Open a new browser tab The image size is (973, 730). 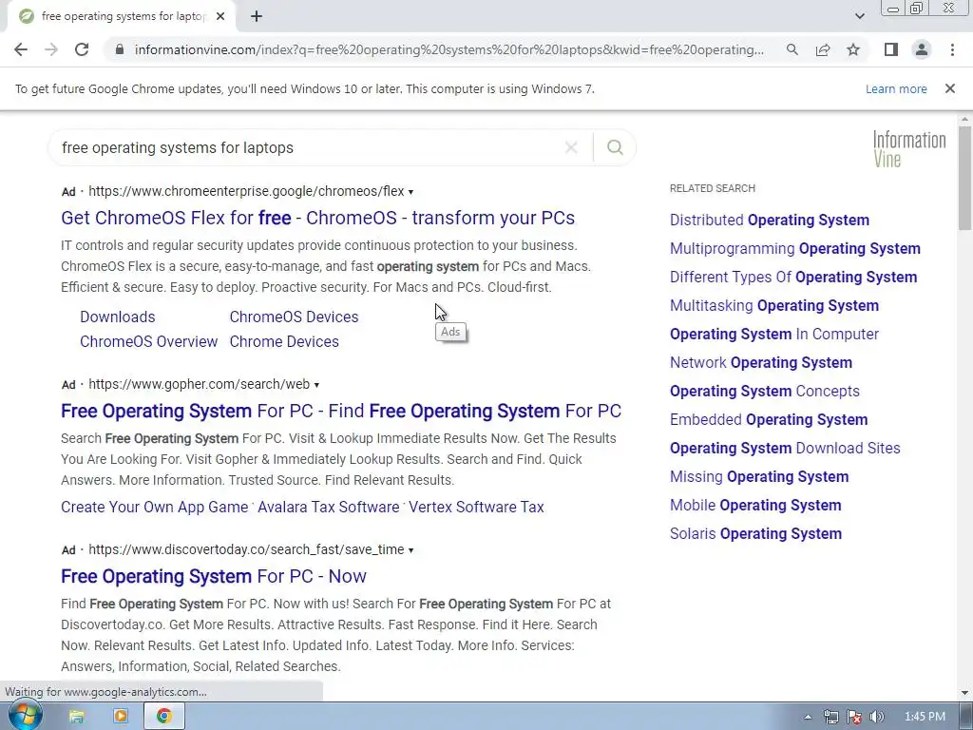[257, 16]
